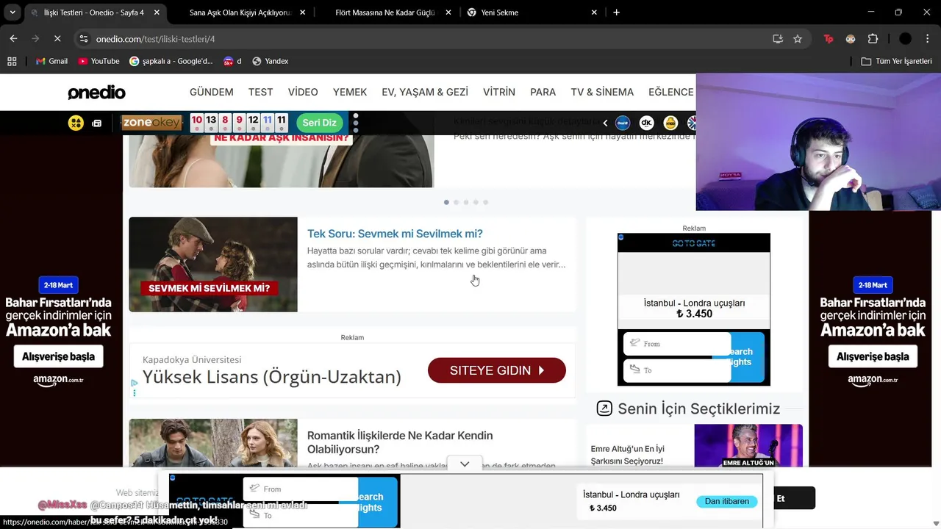Open the bookmark labeled "d"
This screenshot has width=941, height=529.
pyautogui.click(x=232, y=61)
